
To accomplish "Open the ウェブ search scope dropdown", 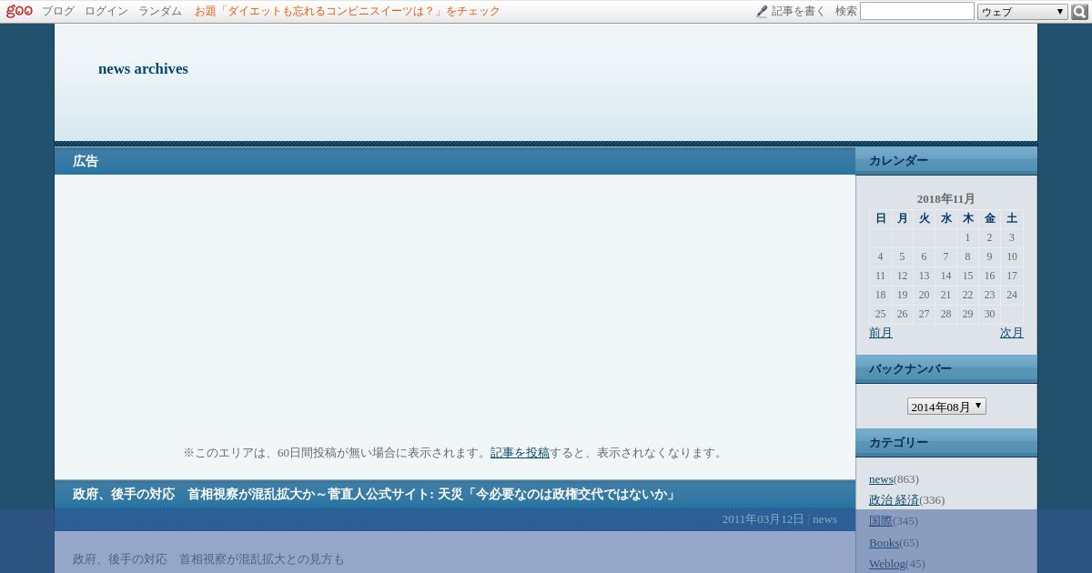I will pyautogui.click(x=1023, y=12).
